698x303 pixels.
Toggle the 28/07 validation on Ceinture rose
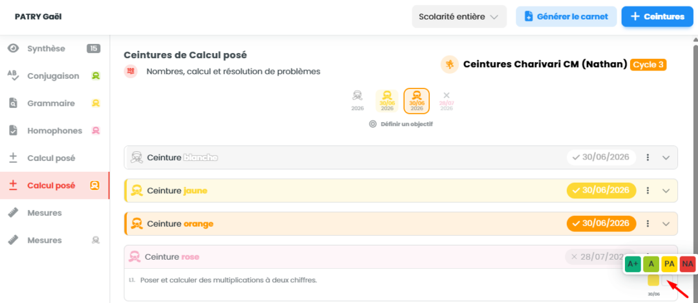[597, 256]
